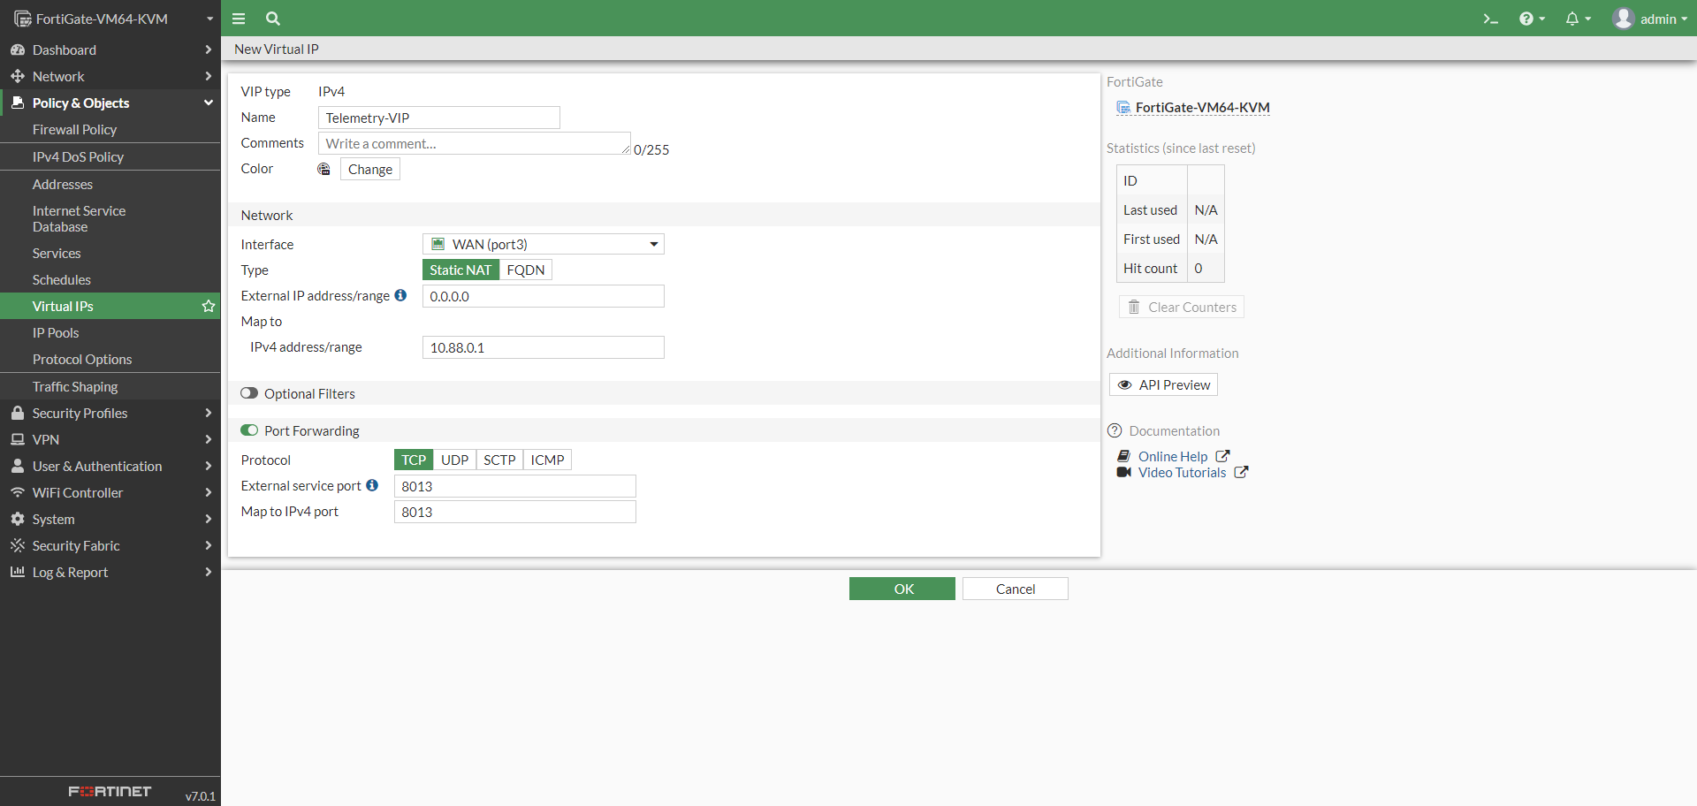Open the Online Help link
1697x806 pixels.
(1173, 456)
